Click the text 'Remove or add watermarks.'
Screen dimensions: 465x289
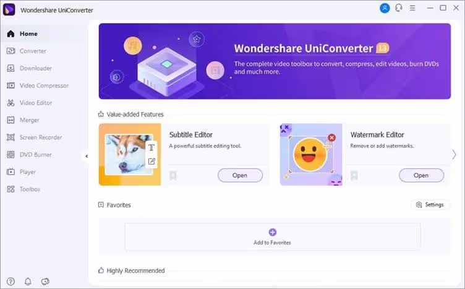point(382,146)
